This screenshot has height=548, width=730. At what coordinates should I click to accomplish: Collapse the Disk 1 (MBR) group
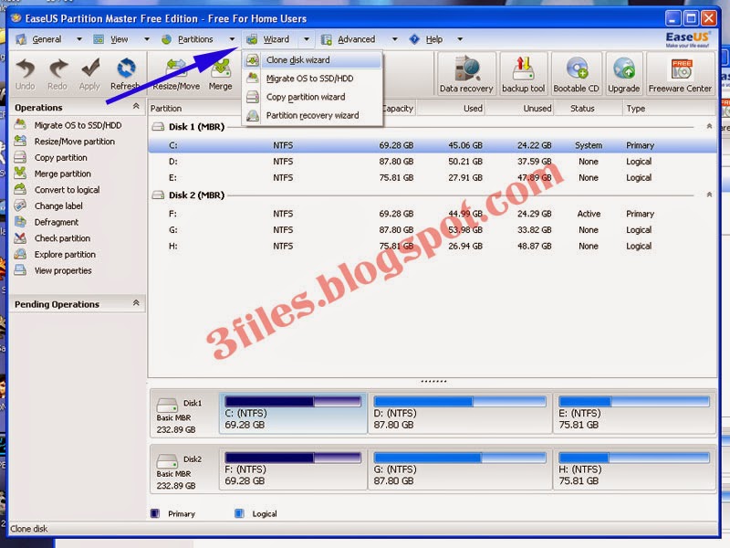(709, 126)
